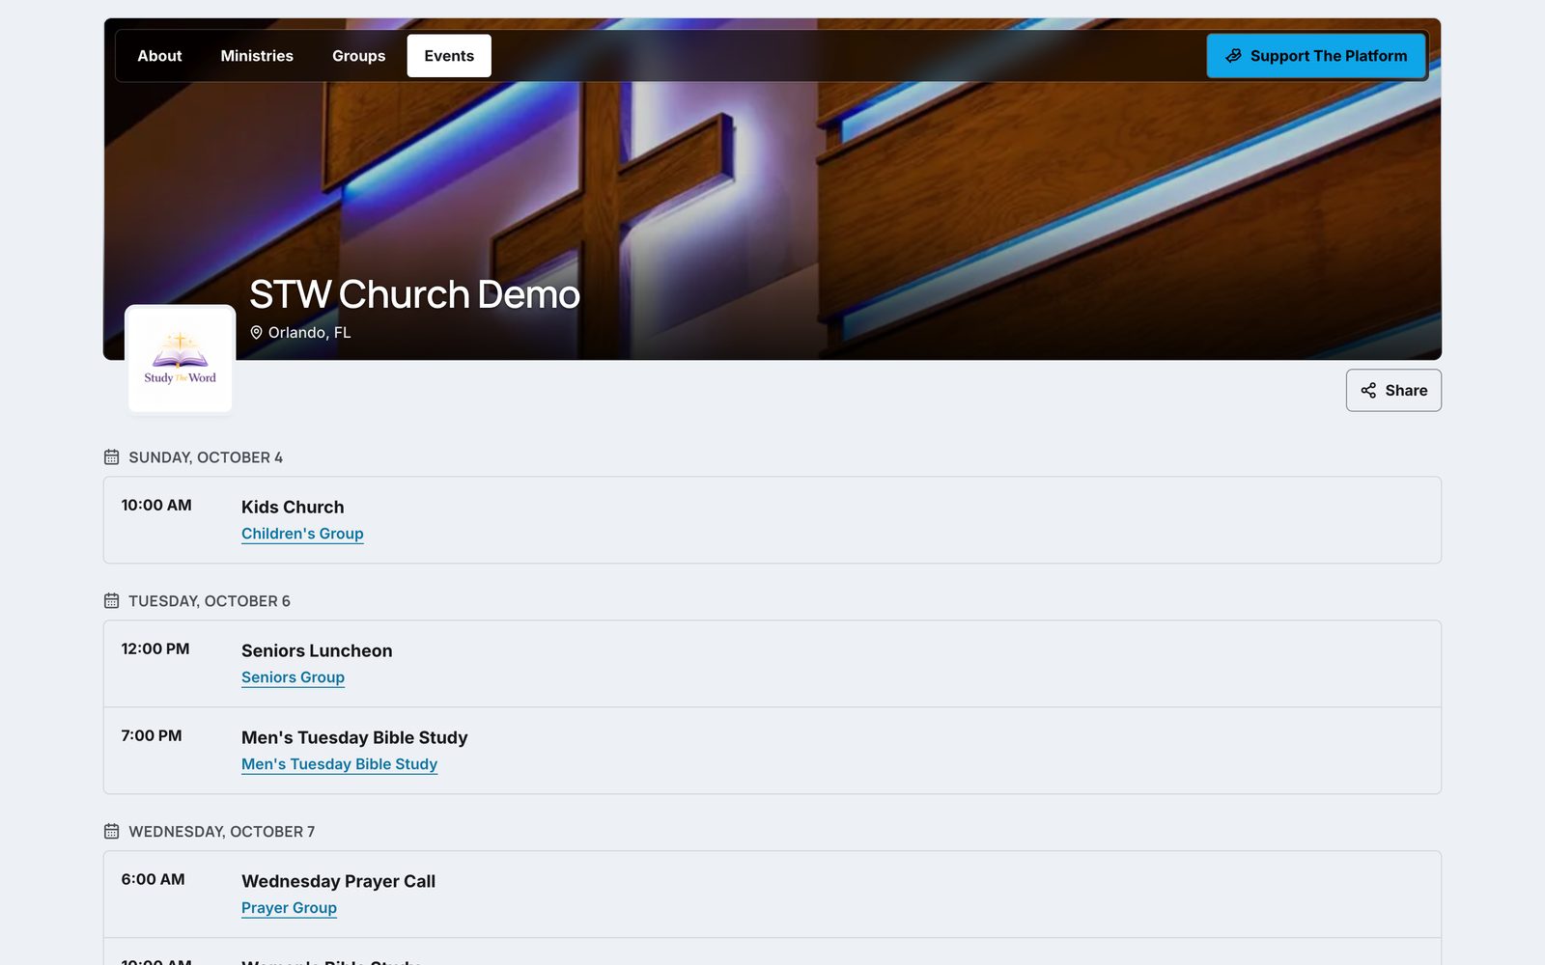
Task: Click the Orlando, FL location text
Action: coord(309,333)
